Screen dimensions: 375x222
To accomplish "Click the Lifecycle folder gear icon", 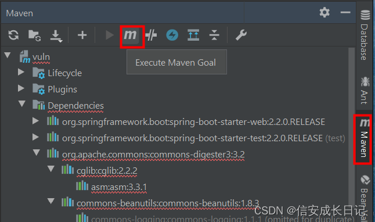I will (38, 73).
